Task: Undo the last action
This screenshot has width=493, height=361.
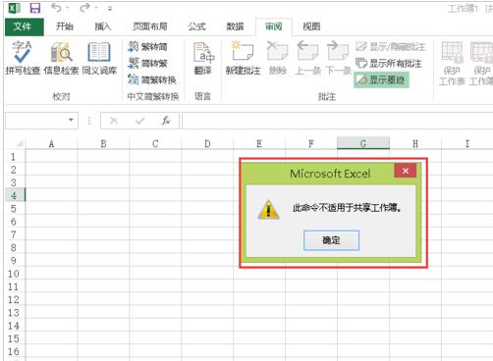Action: coord(56,8)
